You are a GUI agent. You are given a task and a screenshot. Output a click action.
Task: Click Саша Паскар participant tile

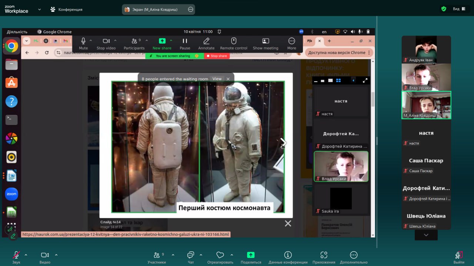pos(426,161)
